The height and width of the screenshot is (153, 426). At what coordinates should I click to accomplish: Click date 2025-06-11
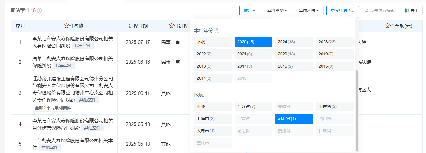pyautogui.click(x=138, y=93)
